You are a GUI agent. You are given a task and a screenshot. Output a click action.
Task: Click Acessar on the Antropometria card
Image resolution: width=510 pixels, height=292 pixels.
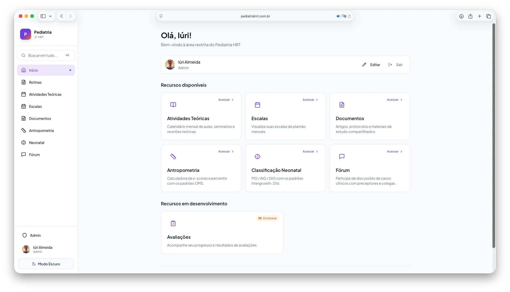tap(224, 151)
